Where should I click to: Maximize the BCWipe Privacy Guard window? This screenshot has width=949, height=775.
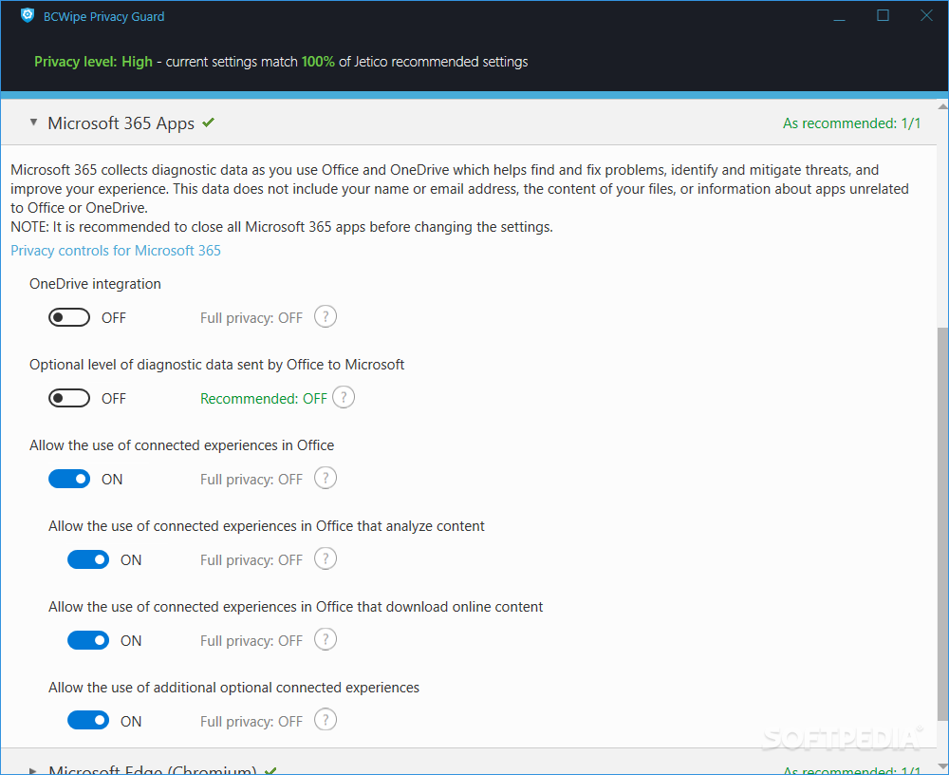point(883,16)
